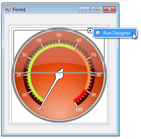Screen dimensions: 141x139
Task: Click the scale label 50
Action: click(59, 35)
